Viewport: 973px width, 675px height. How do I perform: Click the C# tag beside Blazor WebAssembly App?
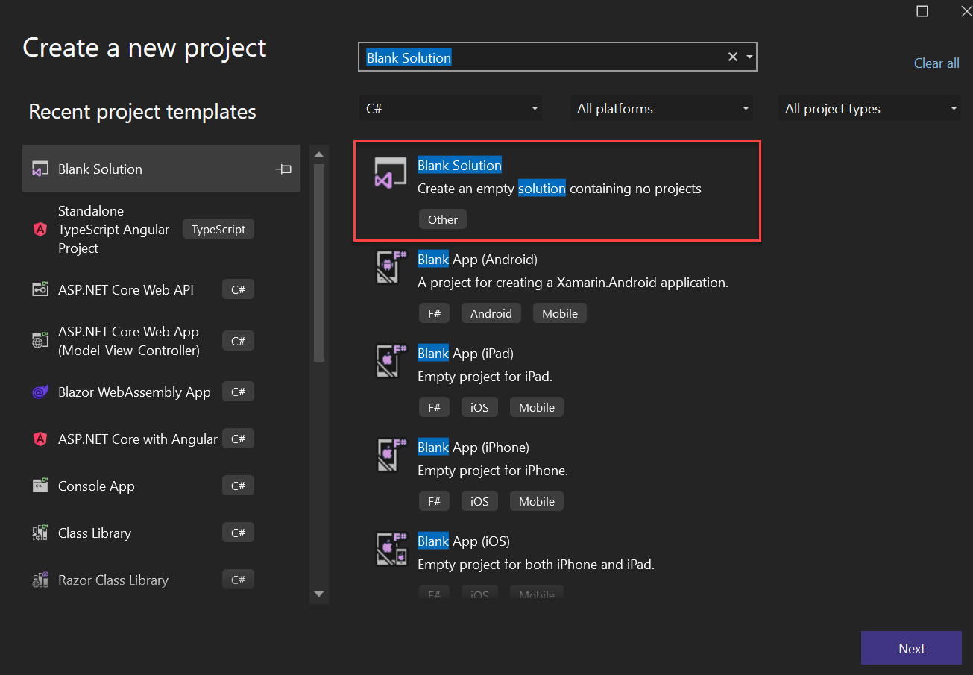[x=239, y=392]
